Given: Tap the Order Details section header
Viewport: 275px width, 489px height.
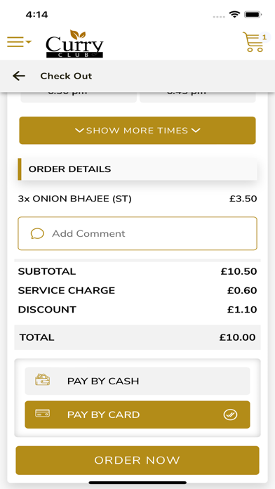Looking at the screenshot, I should (x=137, y=169).
